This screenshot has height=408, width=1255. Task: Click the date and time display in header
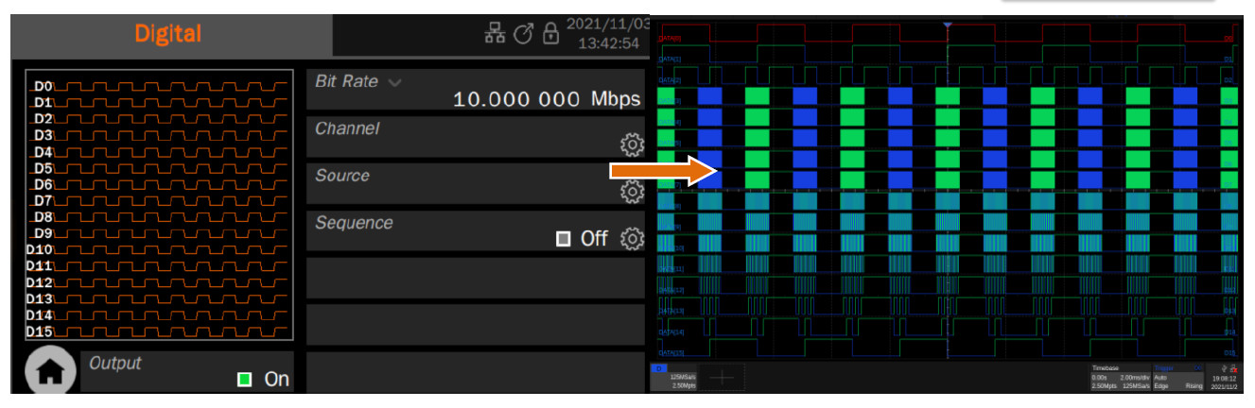coord(606,33)
